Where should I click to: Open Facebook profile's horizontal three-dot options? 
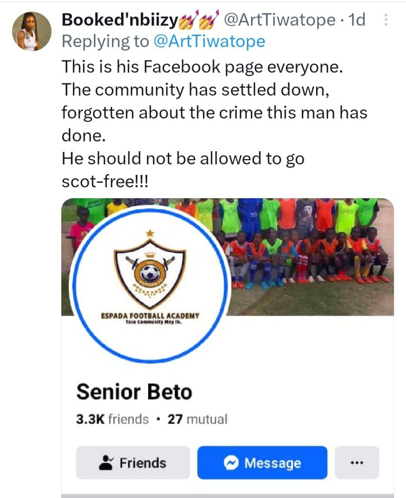click(x=357, y=463)
